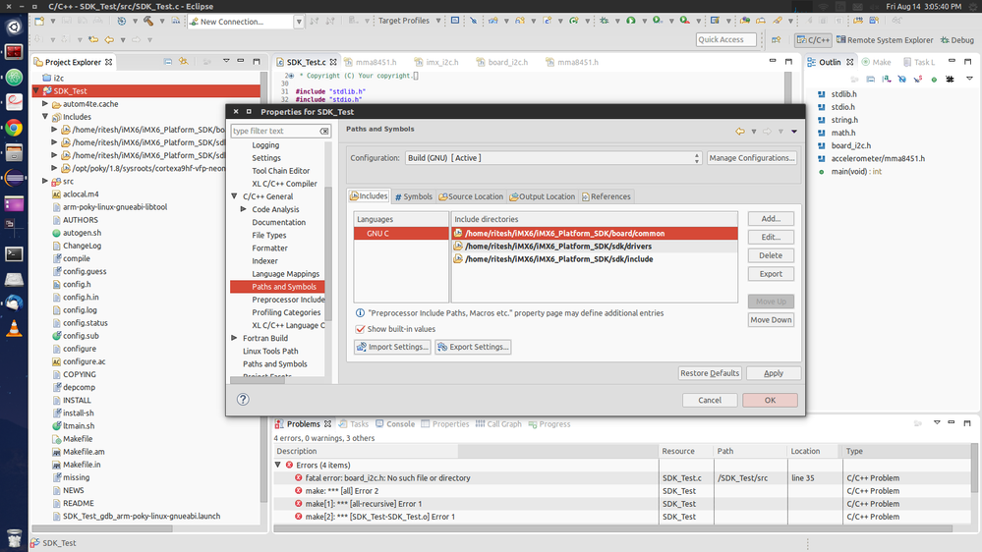Open the Call Graph tab

click(498, 423)
